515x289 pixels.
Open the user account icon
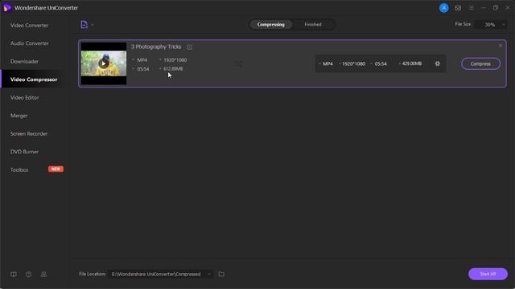click(443, 8)
